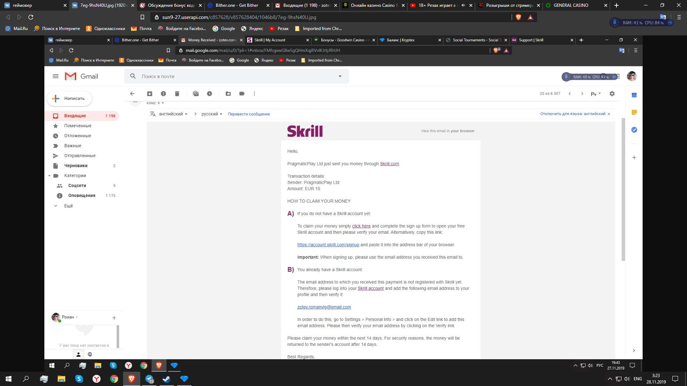Mute the YouTube tab audio icon
Screen dimensions: 687x386
pyautogui.click(x=463, y=5)
